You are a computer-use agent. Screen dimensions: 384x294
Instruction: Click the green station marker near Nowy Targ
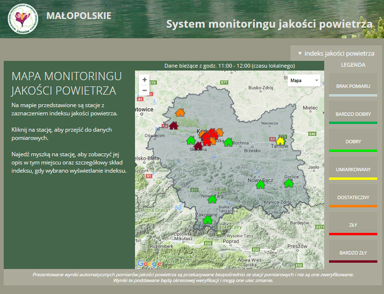point(212,200)
